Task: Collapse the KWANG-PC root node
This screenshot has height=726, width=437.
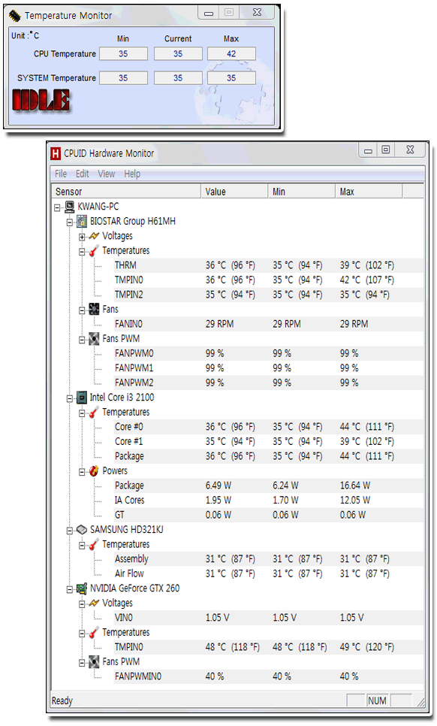Action: pos(57,207)
